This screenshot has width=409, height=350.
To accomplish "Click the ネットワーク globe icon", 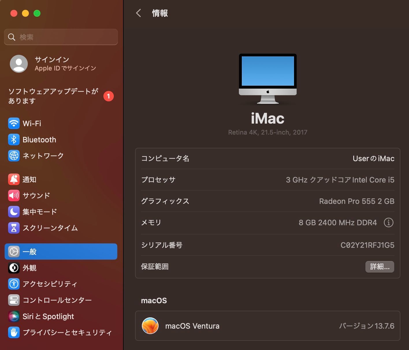I will [x=14, y=156].
